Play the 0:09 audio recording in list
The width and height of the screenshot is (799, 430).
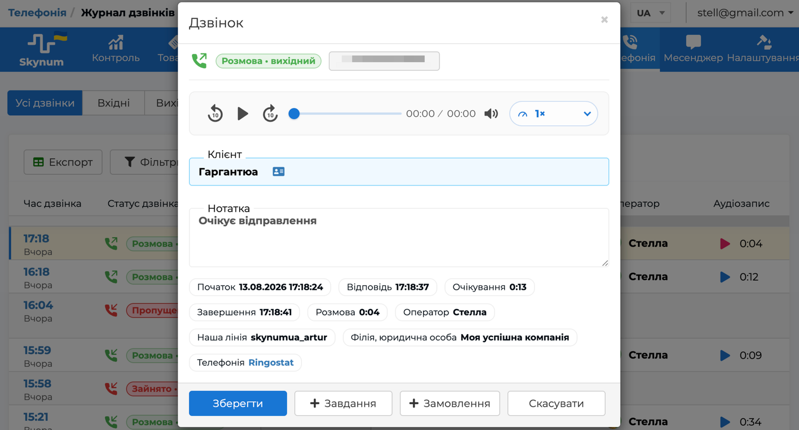tap(725, 355)
